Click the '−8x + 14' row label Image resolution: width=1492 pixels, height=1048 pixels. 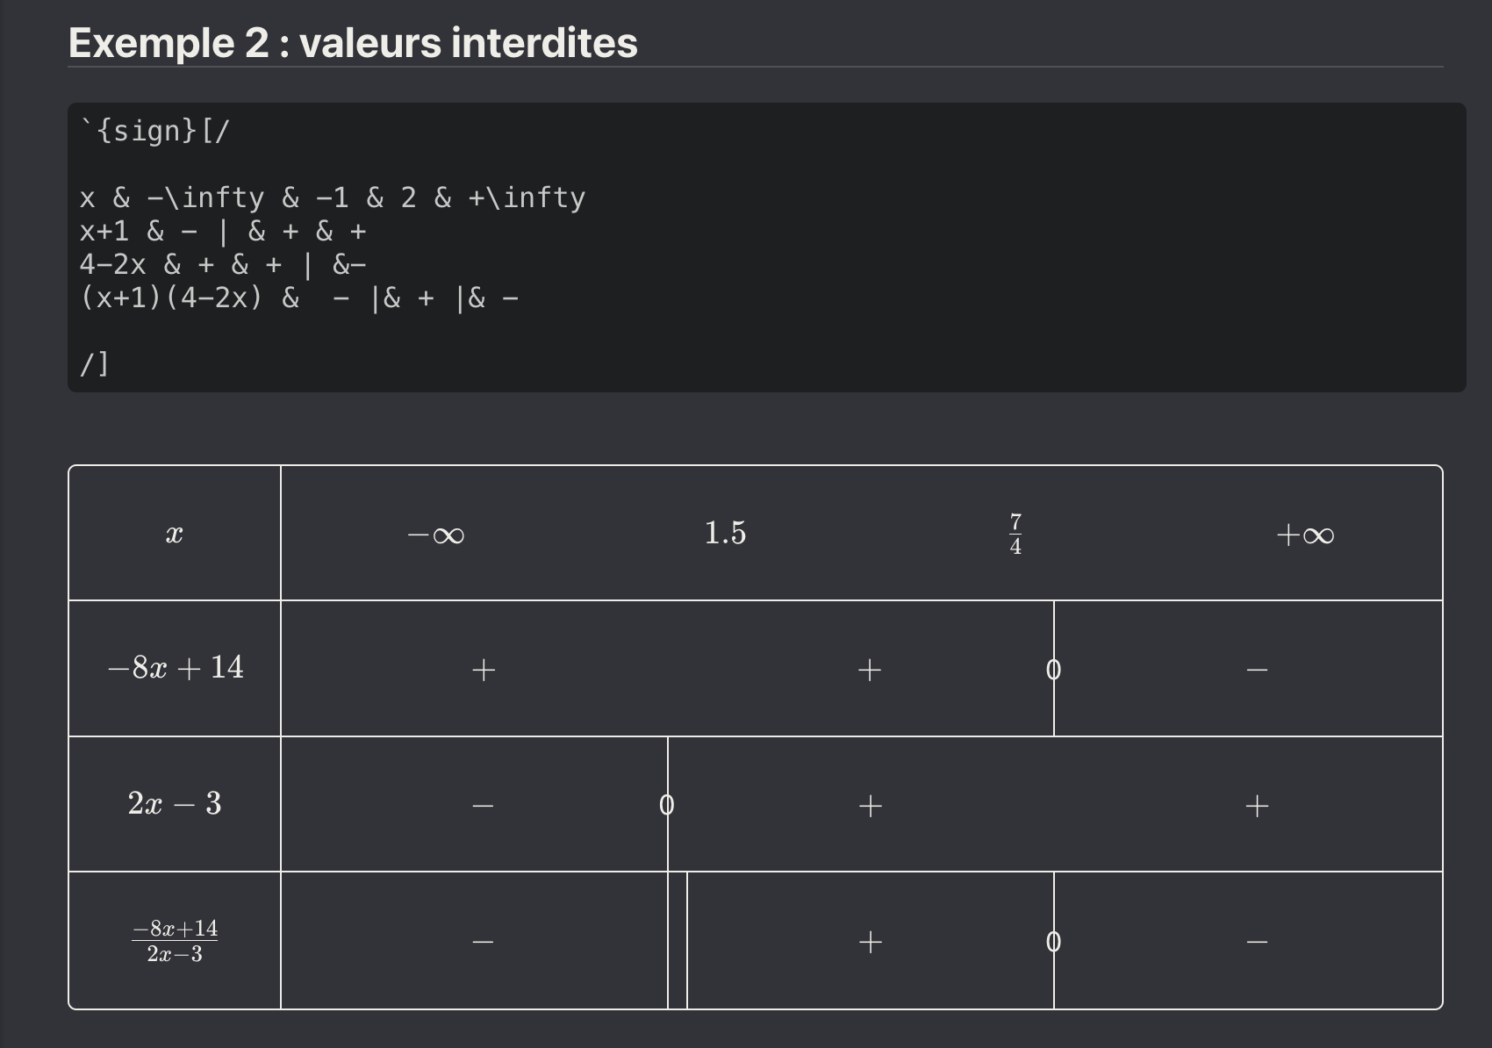176,668
